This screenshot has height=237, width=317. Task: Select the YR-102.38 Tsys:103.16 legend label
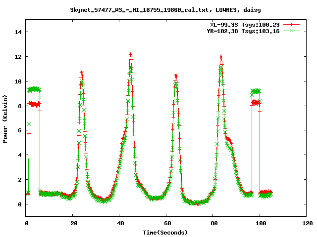pos(243,31)
